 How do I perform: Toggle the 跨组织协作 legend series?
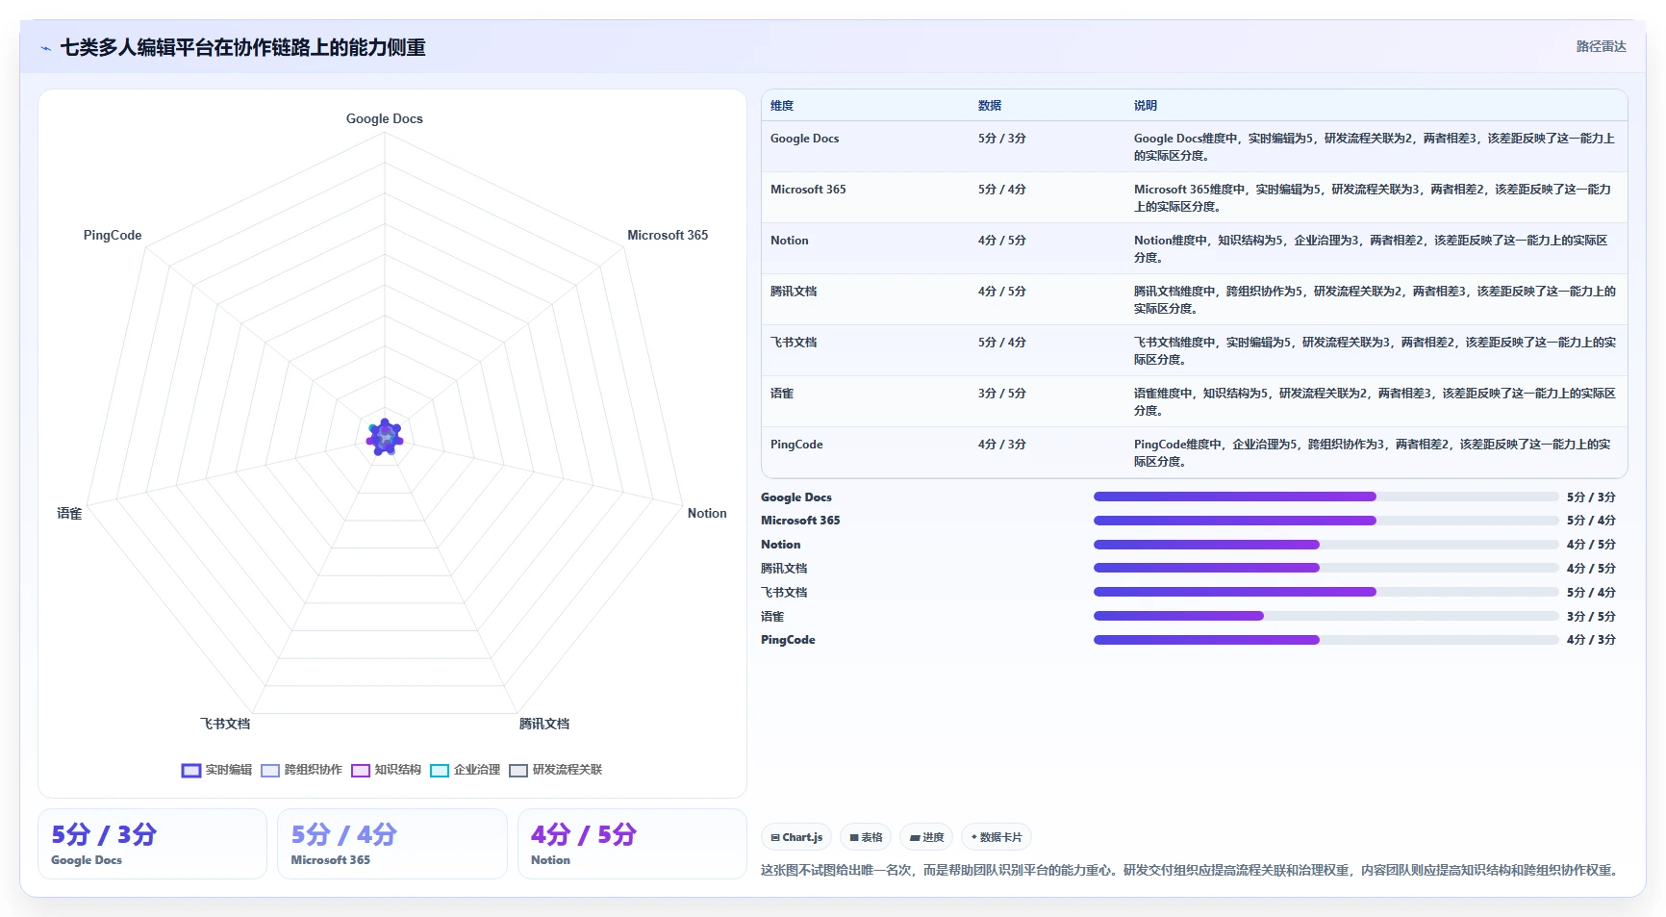(301, 770)
